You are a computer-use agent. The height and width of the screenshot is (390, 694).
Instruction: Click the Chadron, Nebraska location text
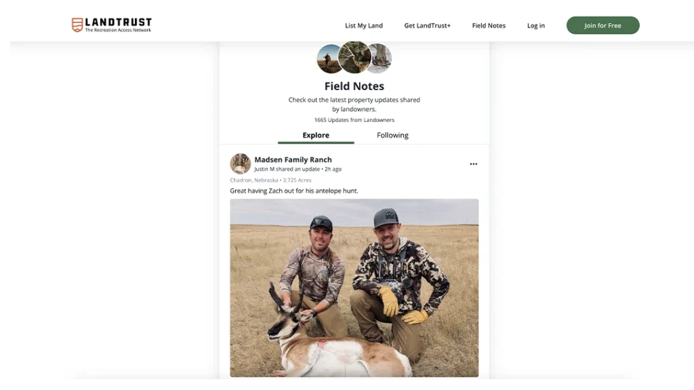[254, 180]
